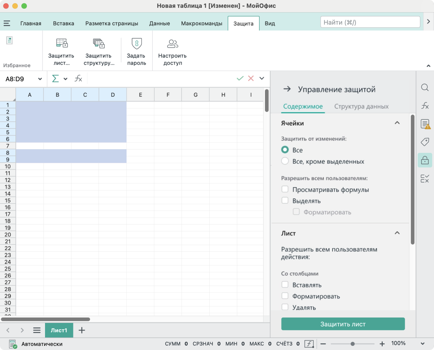Open Настроить доступ users icon
The width and height of the screenshot is (434, 350).
(x=172, y=44)
